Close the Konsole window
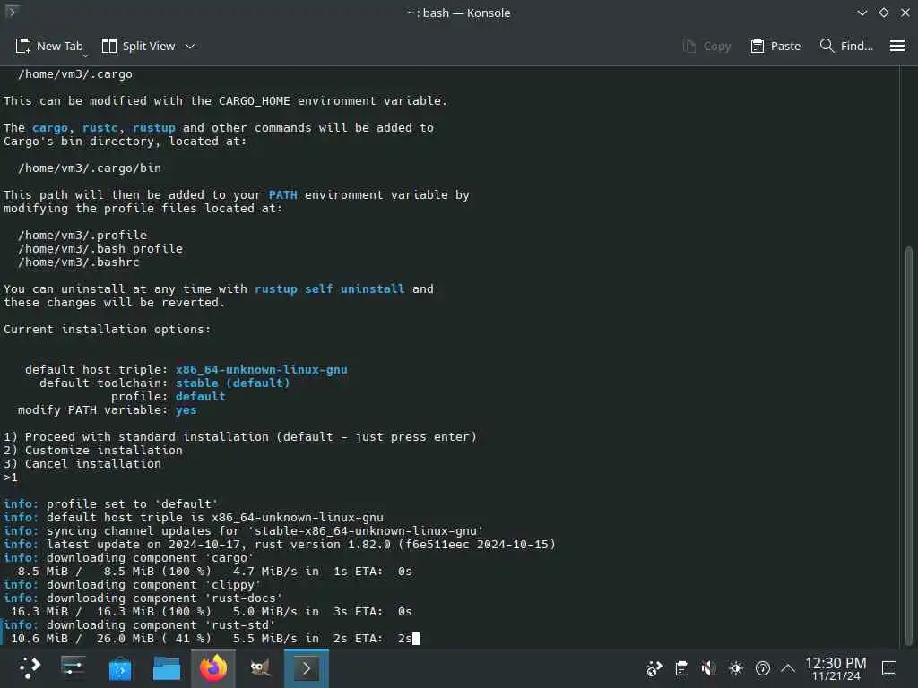 (905, 13)
